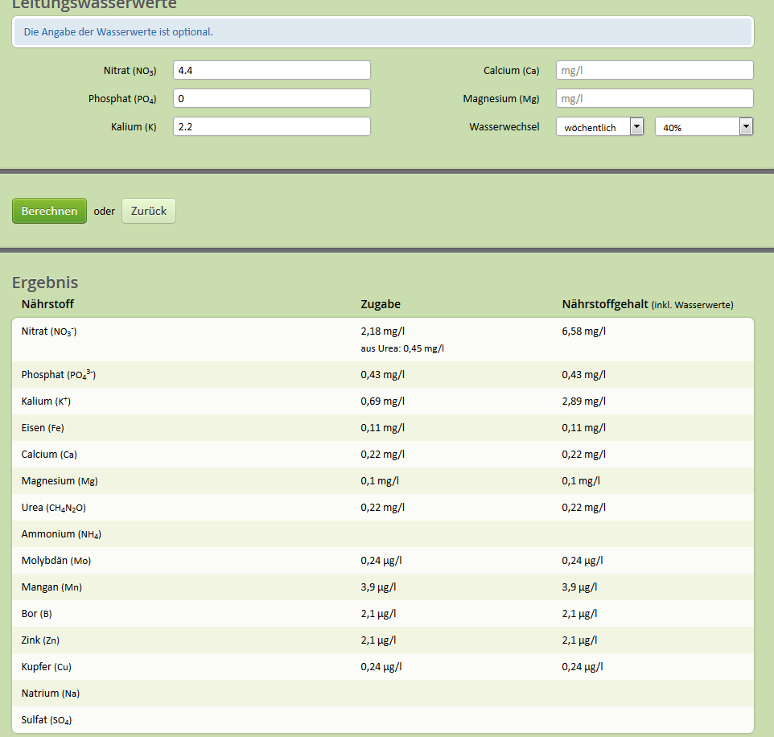
Task: Click the Urea content value 0,22 mg/l
Action: pos(583,508)
